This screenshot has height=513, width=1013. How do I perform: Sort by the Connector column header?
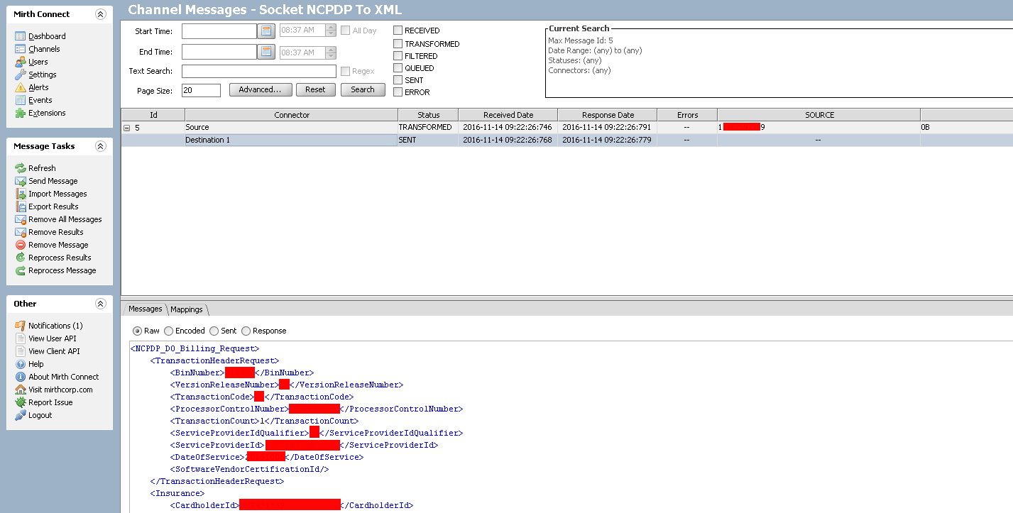292,115
